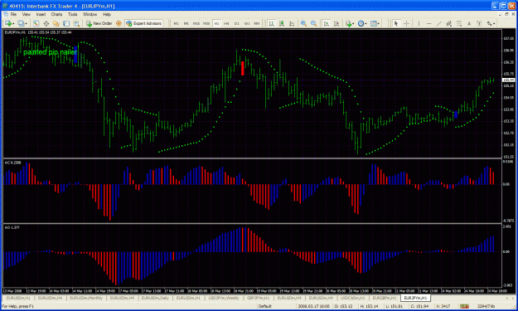Open the Indicators list dropdown
Viewport: 518px width, 311px height.
click(350, 23)
